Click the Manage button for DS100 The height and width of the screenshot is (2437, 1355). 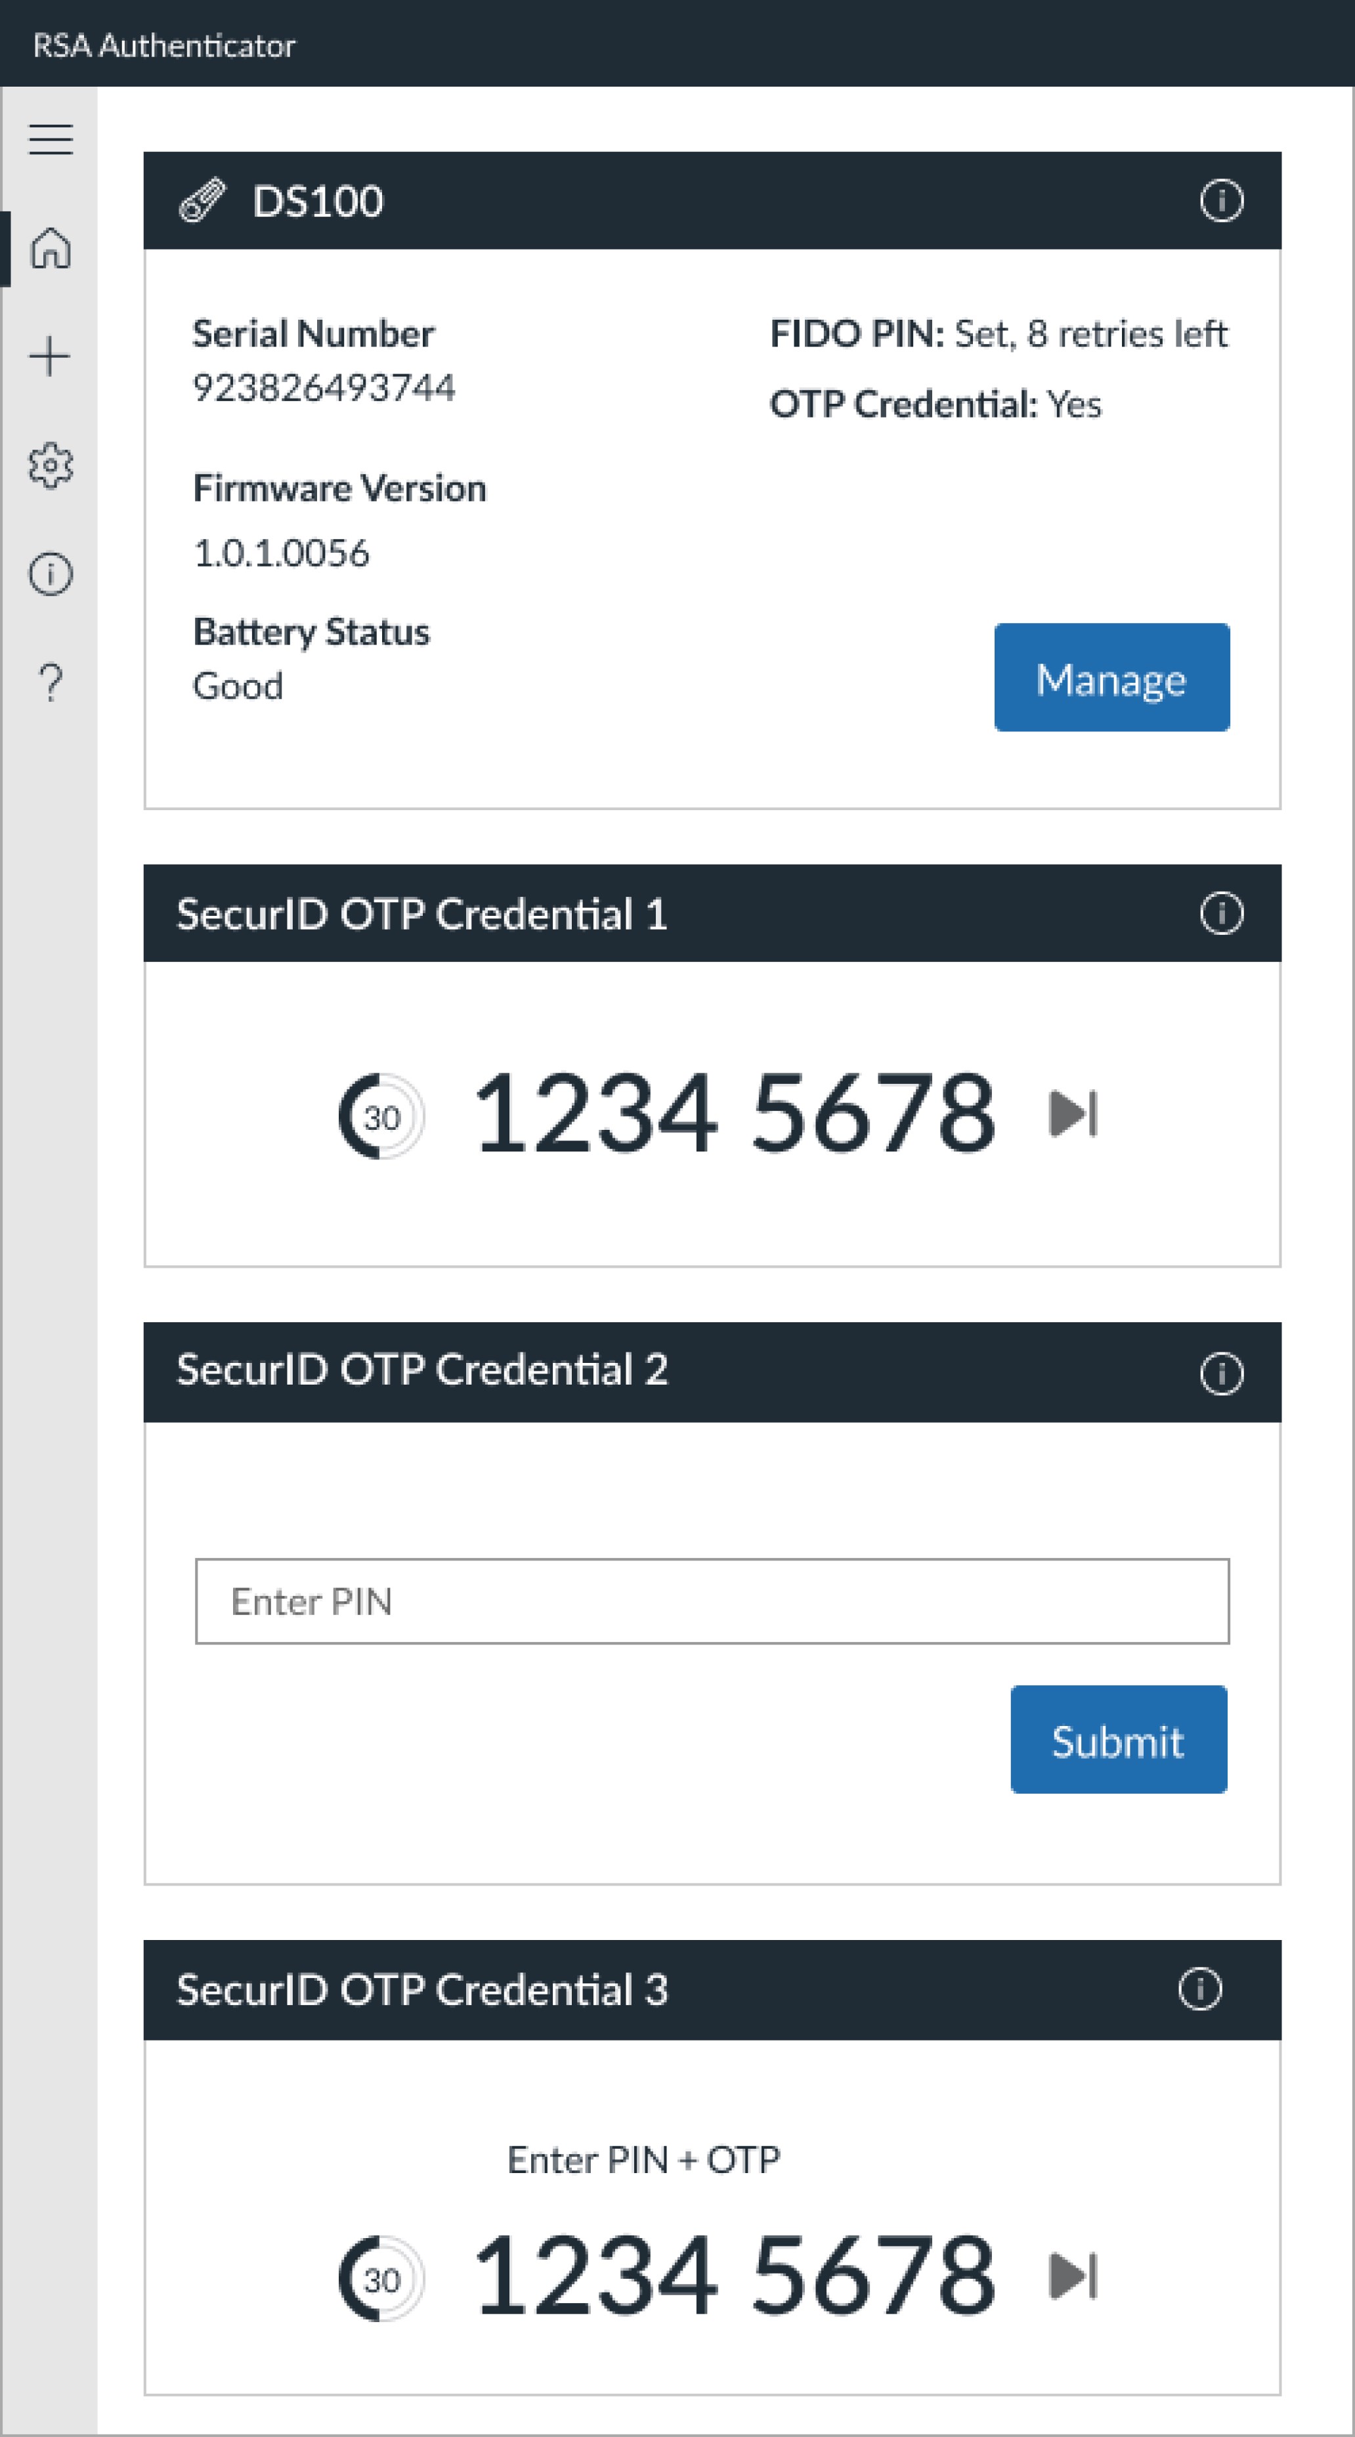point(1111,678)
